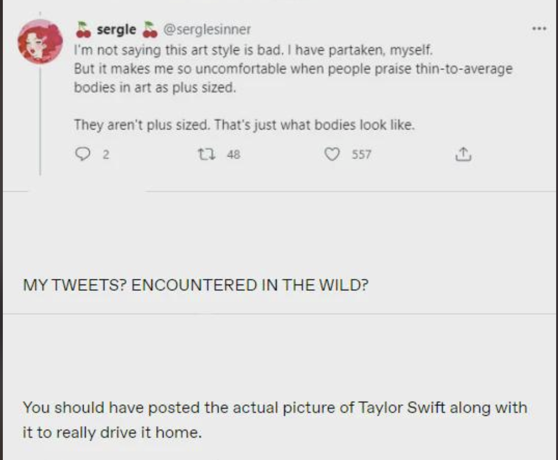
Task: Click the cherry emoji after sergle
Action: (x=150, y=29)
